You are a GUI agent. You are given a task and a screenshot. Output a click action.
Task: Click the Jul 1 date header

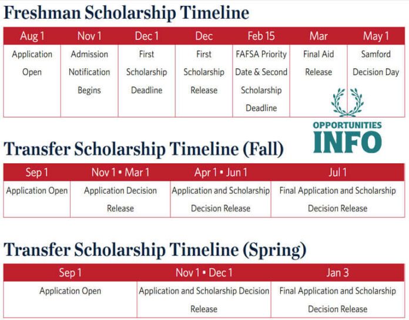[x=337, y=173]
